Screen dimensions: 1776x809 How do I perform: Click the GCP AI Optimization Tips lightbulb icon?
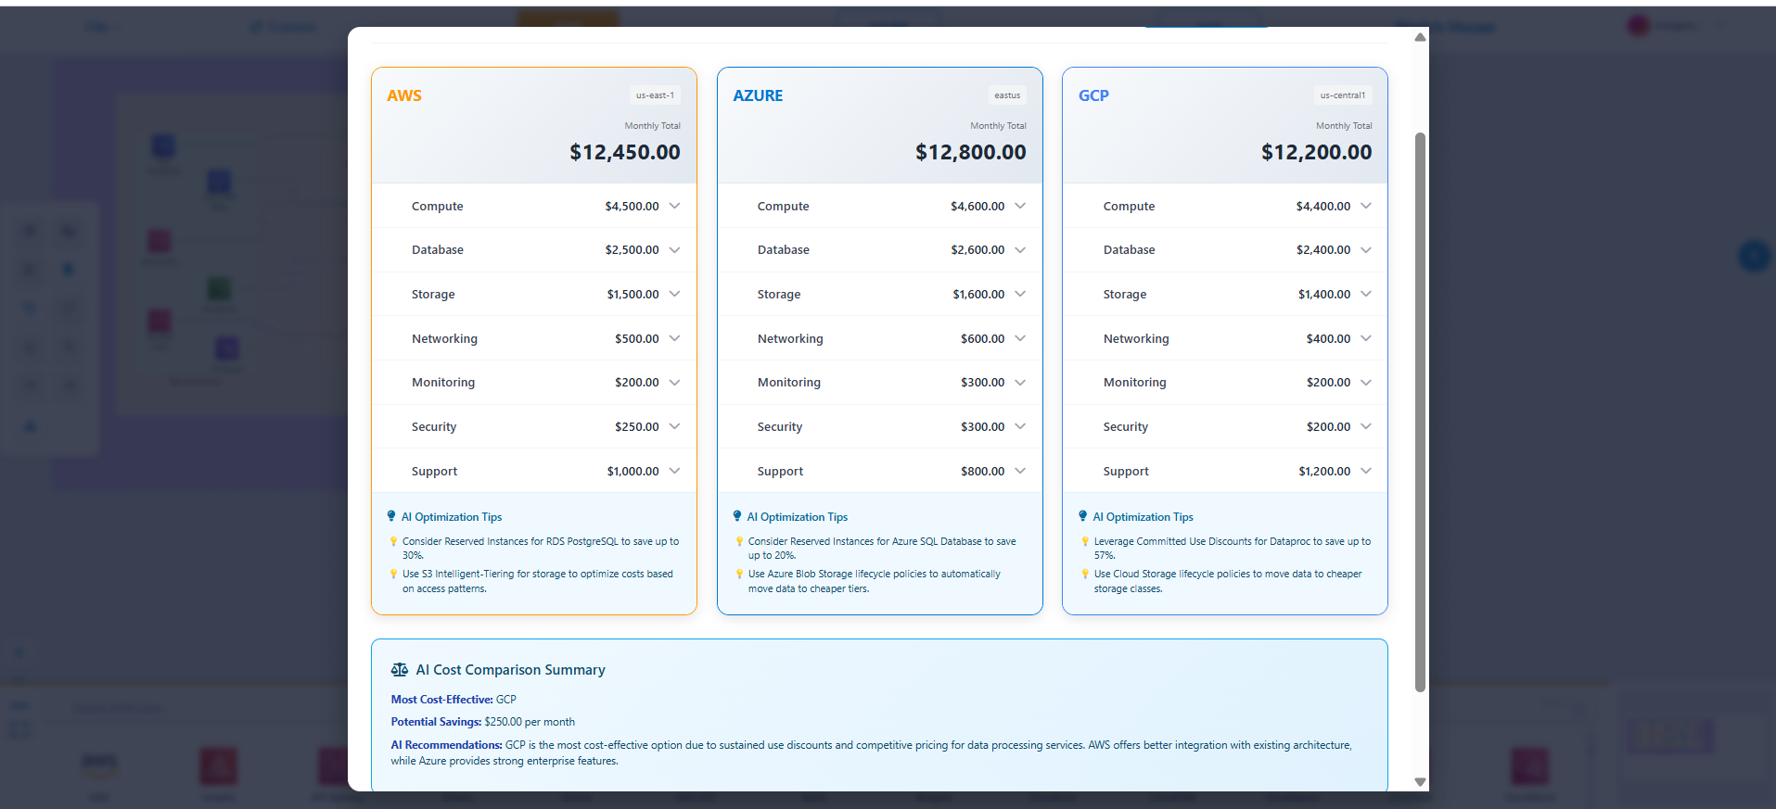point(1083,516)
